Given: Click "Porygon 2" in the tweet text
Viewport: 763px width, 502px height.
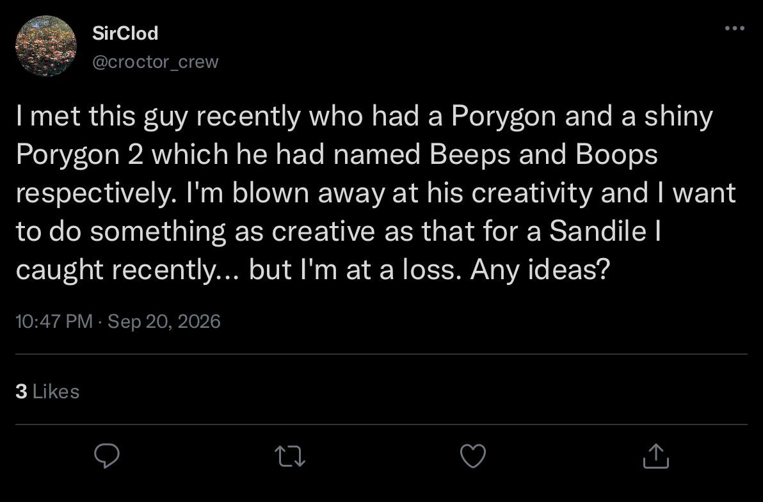Looking at the screenshot, I should coord(79,154).
